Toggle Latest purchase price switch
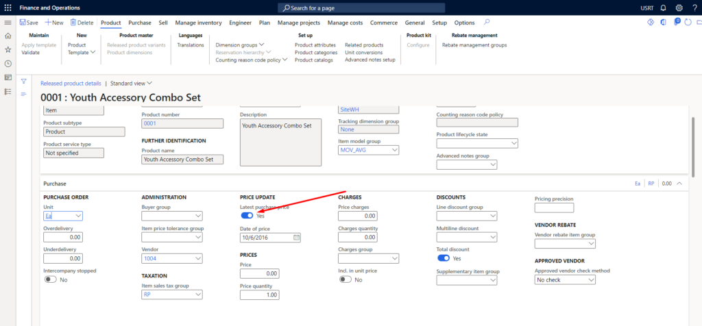The image size is (702, 326). pyautogui.click(x=247, y=216)
